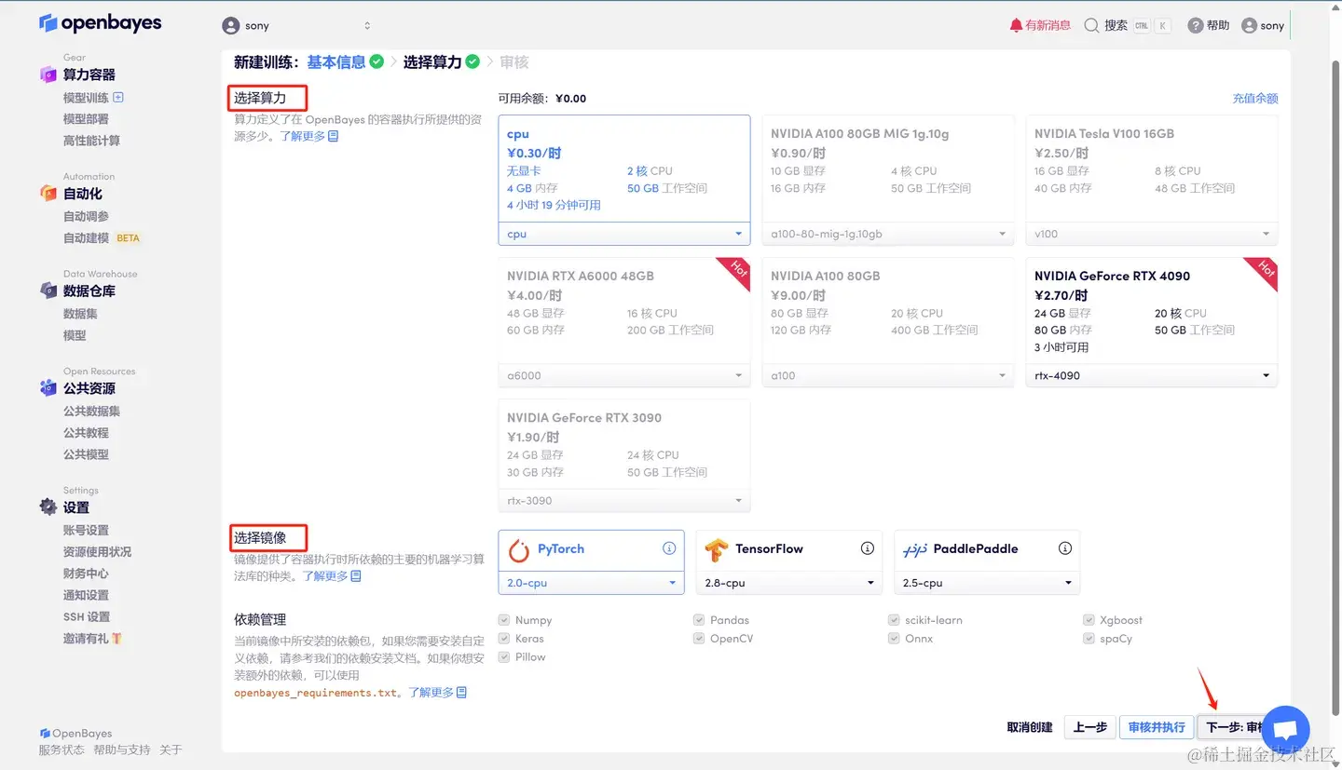The image size is (1342, 770).
Task: Click the help question mark icon
Action: [x=1196, y=25]
